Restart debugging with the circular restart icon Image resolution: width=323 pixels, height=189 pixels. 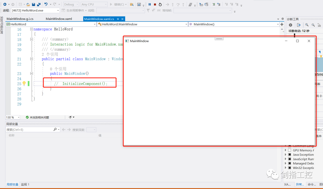(x=160, y=4)
